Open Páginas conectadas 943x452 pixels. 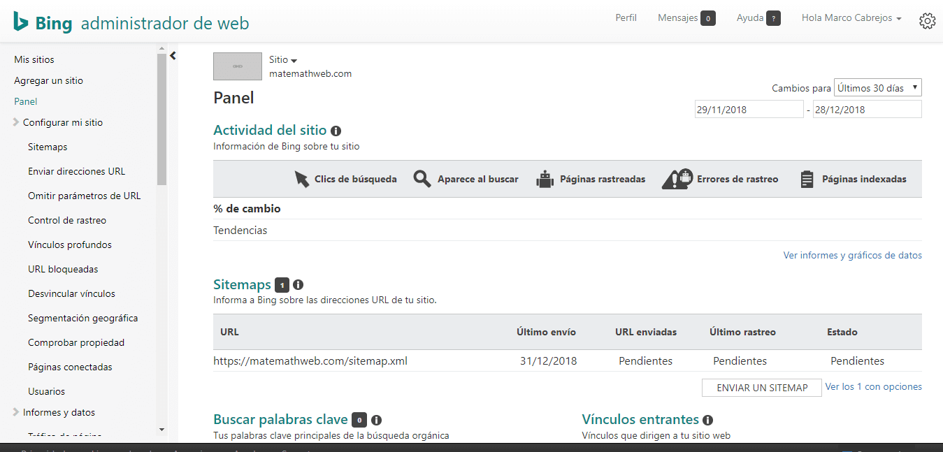[70, 367]
